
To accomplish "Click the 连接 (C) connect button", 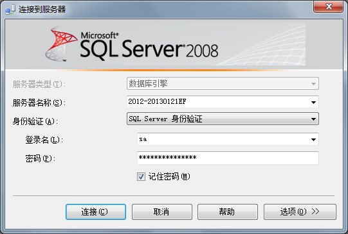I will point(96,212).
